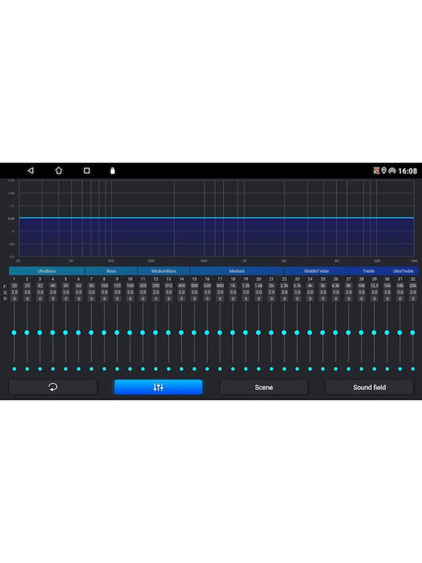Image resolution: width=422 pixels, height=563 pixels.
Task: Click band 21 (2k) slider handle
Action: tap(271, 332)
